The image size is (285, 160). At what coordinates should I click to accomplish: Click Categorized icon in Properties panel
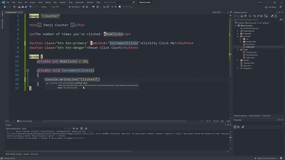click(x=235, y=127)
